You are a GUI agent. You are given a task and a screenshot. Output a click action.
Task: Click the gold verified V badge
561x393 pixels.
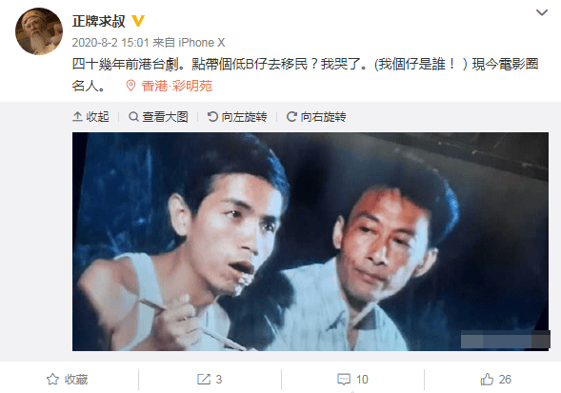click(138, 21)
